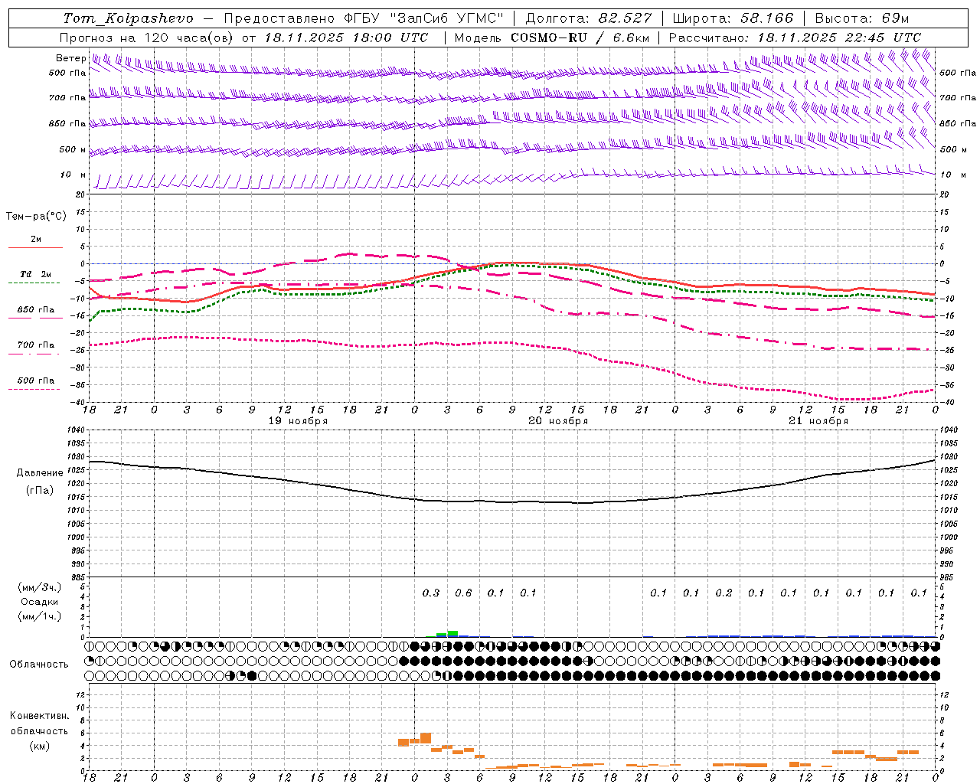The width and height of the screenshot is (980, 784).
Task: Click the (мм/3ч.) precipitation unit label
Action: coord(41,587)
